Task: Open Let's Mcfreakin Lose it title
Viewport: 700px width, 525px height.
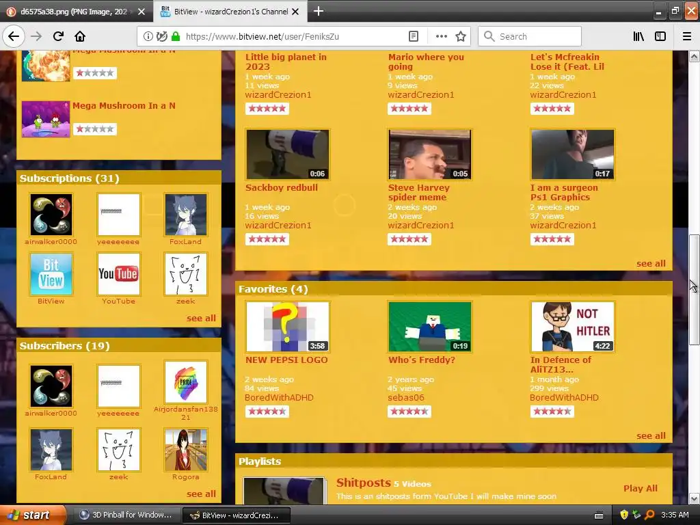Action: click(x=567, y=62)
